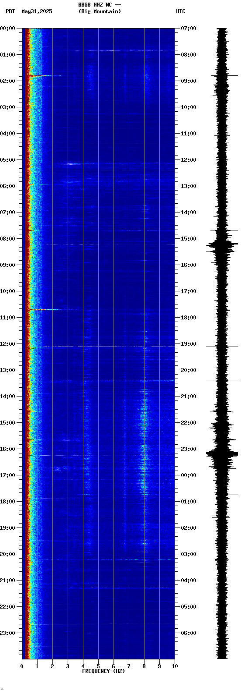
Task: Click the 02:00 PDT time label
Action: 7,81
